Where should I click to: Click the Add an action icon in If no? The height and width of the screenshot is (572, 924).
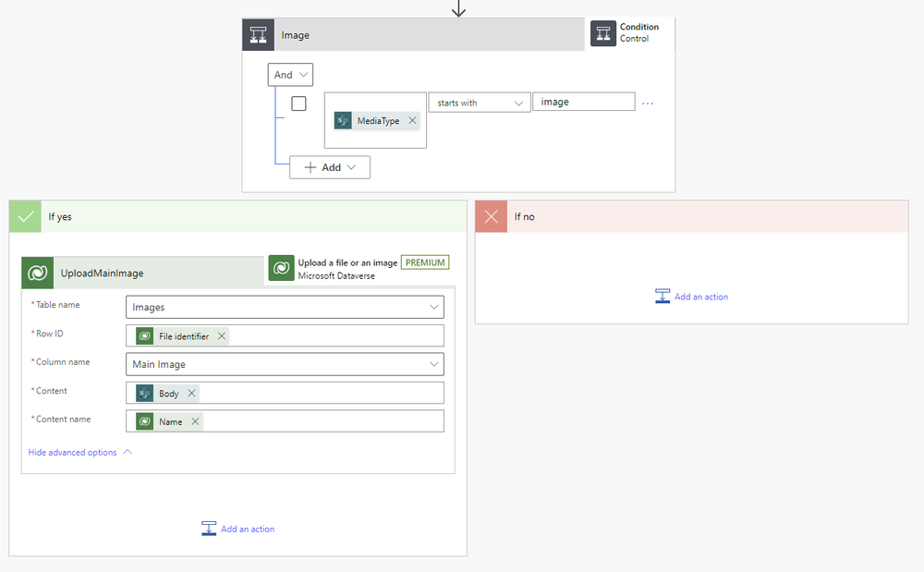[x=663, y=296]
